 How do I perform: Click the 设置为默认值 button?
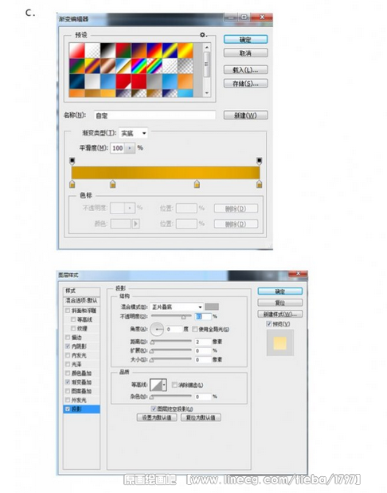click(157, 417)
